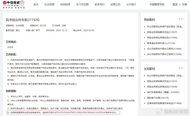Screen dimensions: 190x116
Task: Click the 任职资格 heading
Action: pyautogui.click(x=11, y=91)
